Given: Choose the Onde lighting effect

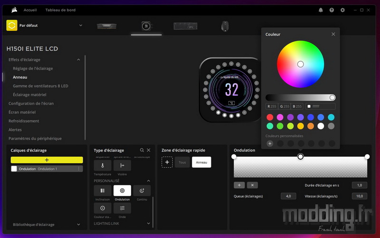Looking at the screenshot, I should tap(122, 208).
